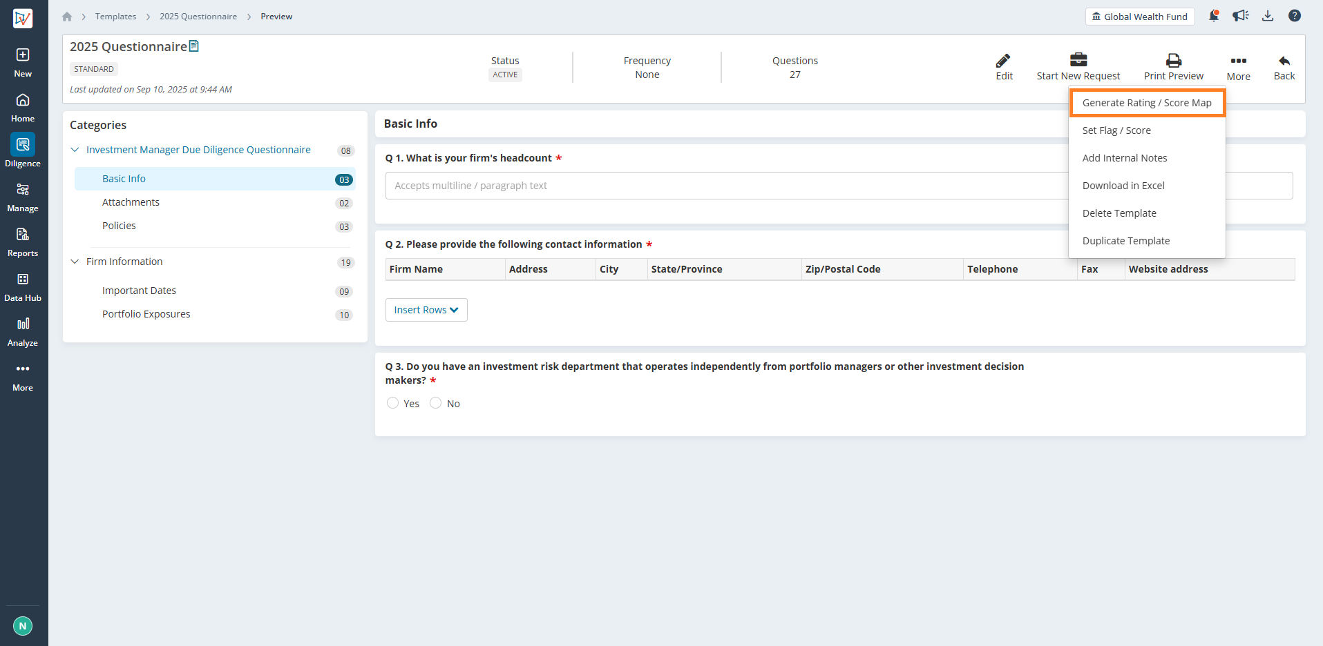Choose Generate Rating / Score Map
The width and height of the screenshot is (1323, 646).
tap(1147, 103)
